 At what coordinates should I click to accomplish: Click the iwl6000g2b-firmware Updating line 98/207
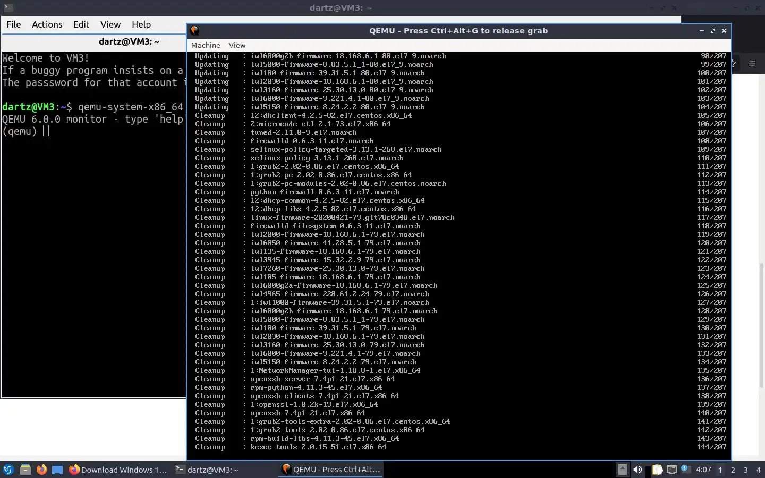tap(461, 56)
